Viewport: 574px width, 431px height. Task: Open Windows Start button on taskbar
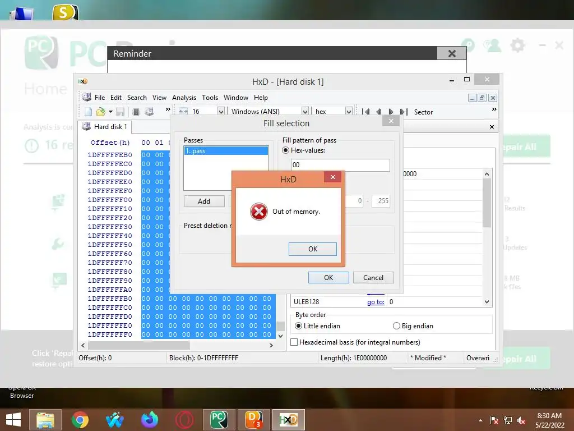pyautogui.click(x=13, y=420)
